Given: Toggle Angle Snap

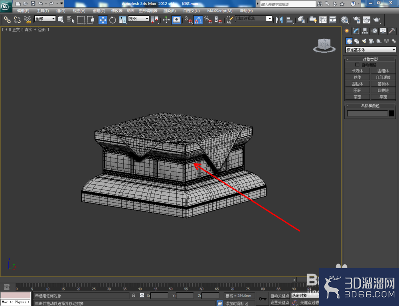Looking at the screenshot, I should pos(198,20).
